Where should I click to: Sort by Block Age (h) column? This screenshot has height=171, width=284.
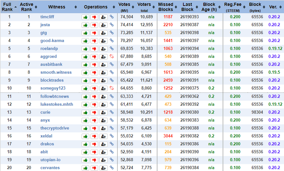coord(211,7)
